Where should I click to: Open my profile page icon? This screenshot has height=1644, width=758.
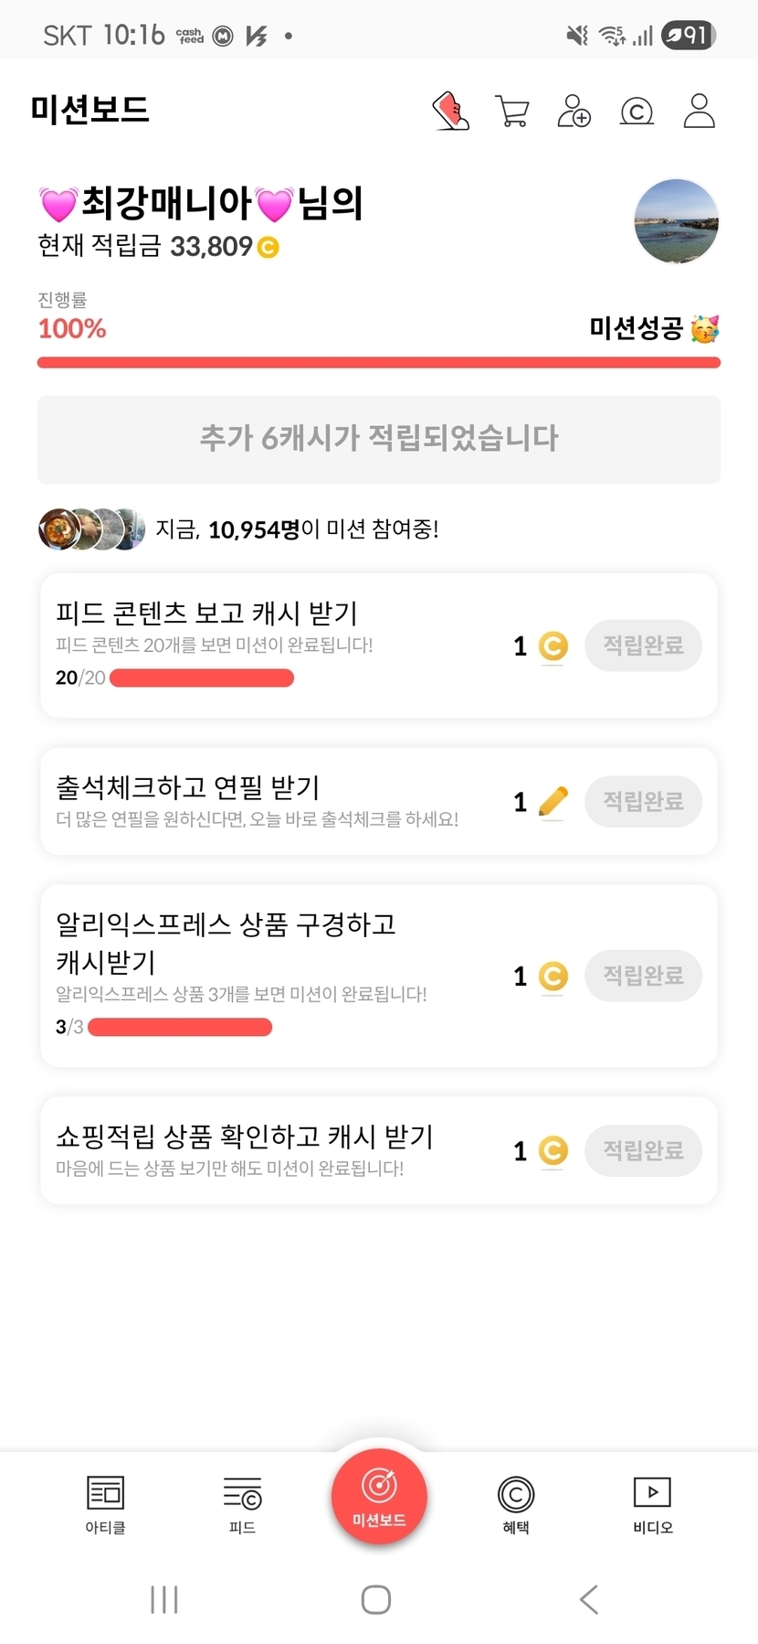pyautogui.click(x=699, y=112)
